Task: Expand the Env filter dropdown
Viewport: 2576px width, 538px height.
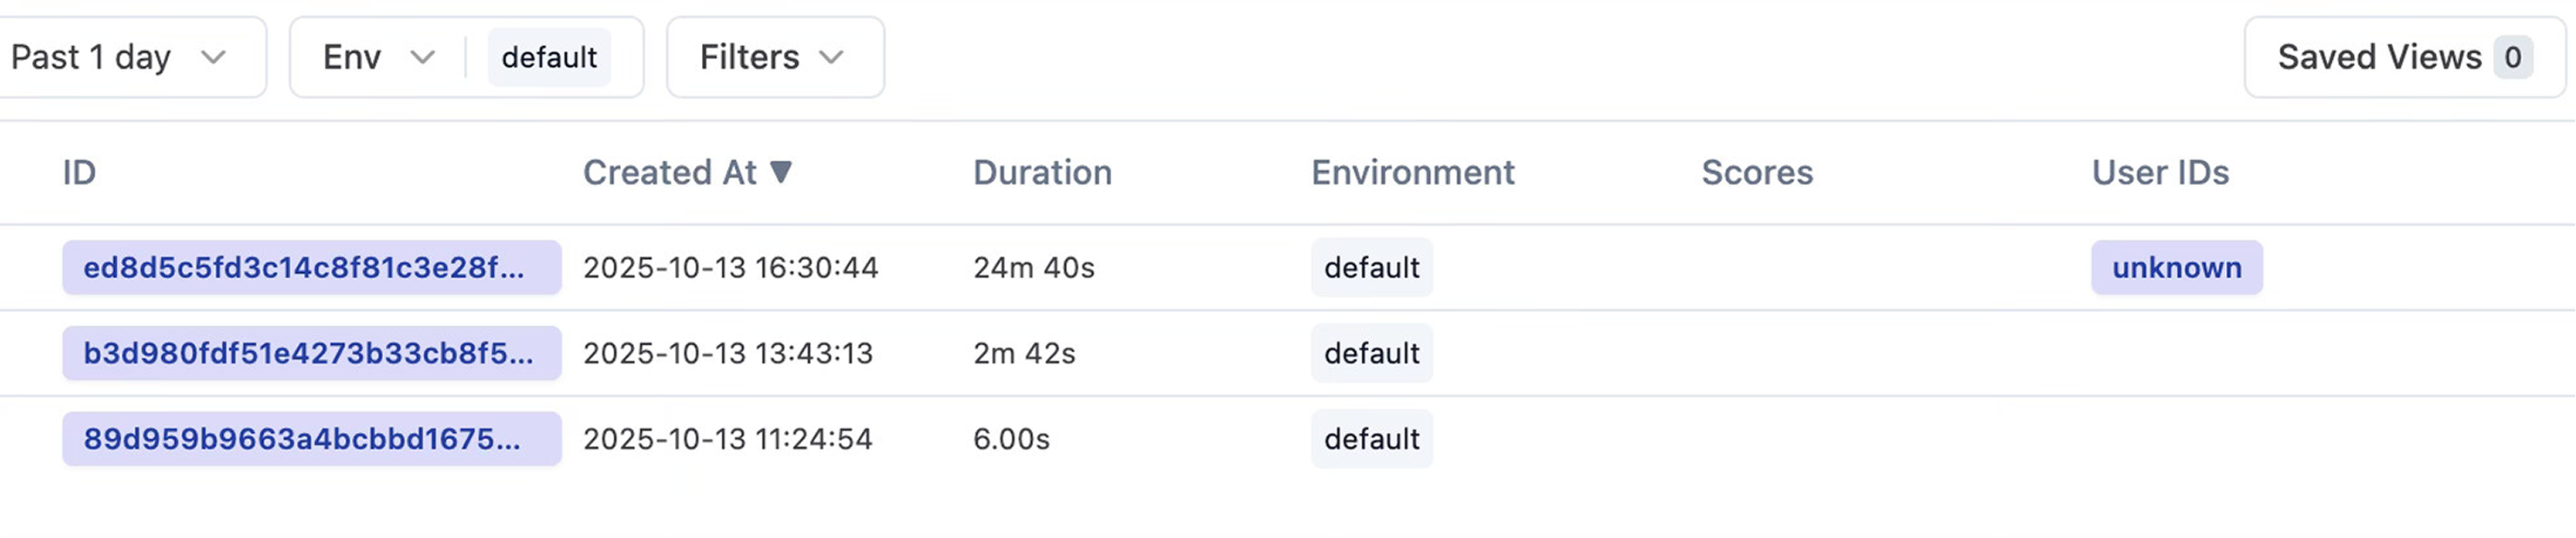Action: coord(377,56)
